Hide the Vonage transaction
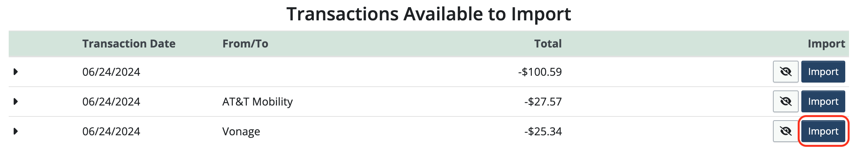 click(785, 131)
